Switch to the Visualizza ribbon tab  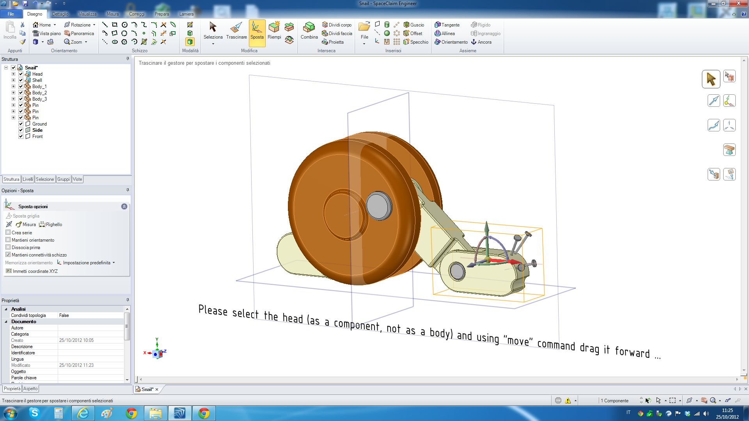[x=87, y=14]
